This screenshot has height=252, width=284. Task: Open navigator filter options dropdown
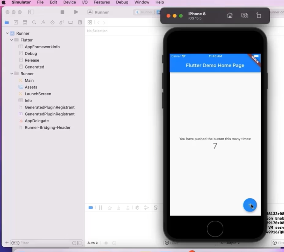15,243
